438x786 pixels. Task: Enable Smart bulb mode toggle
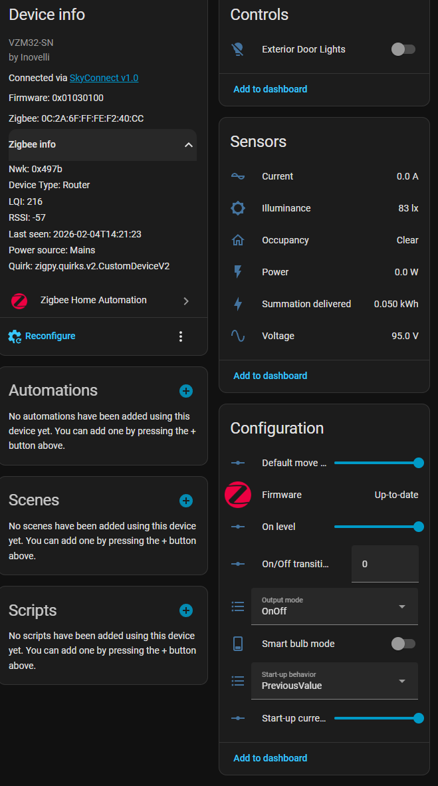coord(403,644)
